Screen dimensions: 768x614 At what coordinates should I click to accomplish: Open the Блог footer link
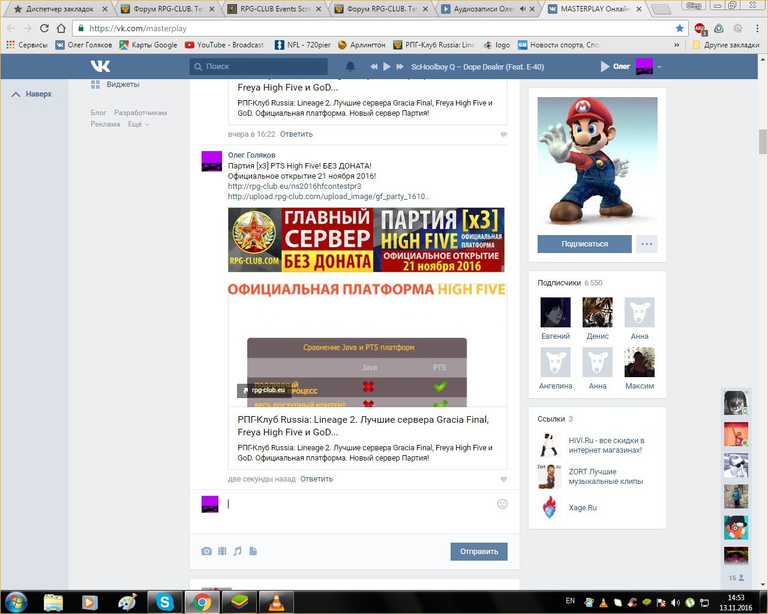(98, 113)
